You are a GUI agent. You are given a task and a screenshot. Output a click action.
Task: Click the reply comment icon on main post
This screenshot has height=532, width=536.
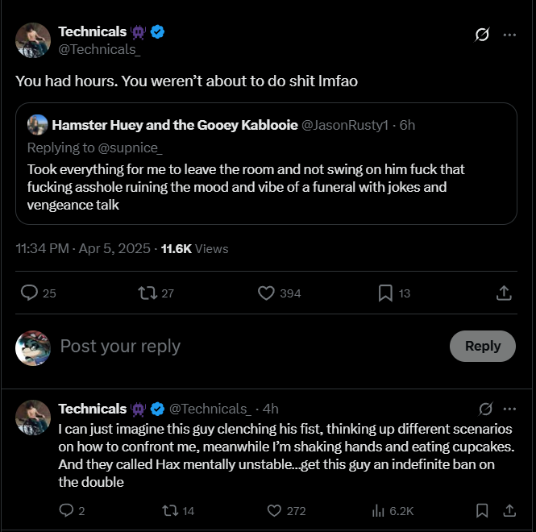coord(30,293)
